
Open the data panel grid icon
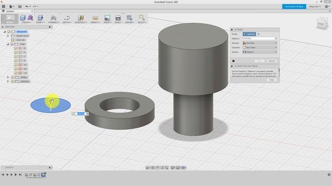pos(4,7)
